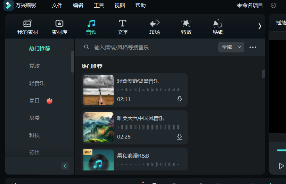
Task: Select the 科技 category
Action: click(x=34, y=135)
